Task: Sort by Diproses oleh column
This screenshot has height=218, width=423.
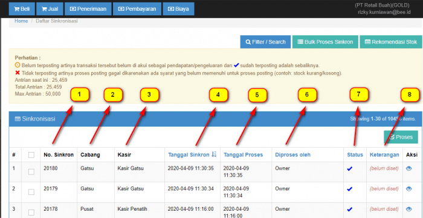Action: coord(292,154)
